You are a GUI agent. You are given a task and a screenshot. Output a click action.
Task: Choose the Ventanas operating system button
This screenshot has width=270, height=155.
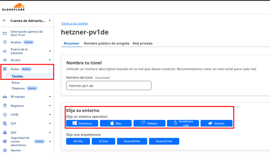[x=82, y=123]
